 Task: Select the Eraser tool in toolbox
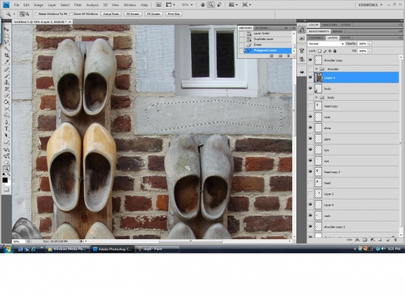click(x=7, y=95)
